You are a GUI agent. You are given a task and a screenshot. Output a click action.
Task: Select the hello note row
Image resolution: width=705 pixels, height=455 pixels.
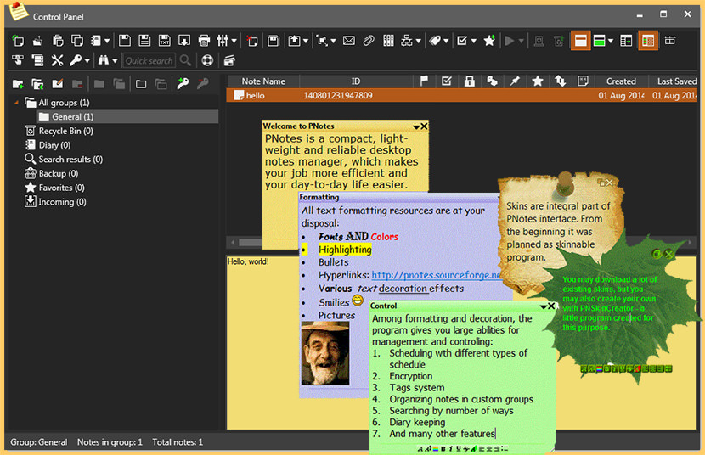coord(461,95)
